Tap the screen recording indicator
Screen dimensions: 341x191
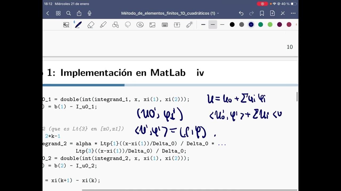tap(262, 4)
